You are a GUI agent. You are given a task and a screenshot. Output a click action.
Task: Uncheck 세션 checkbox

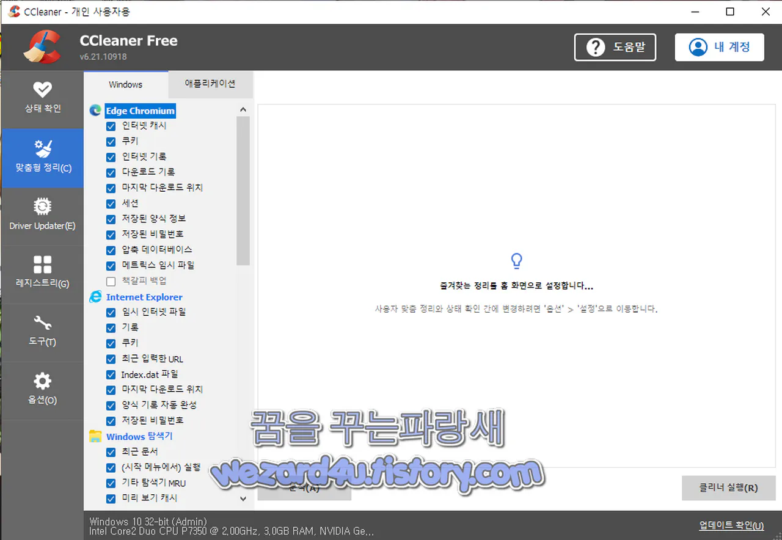(111, 203)
